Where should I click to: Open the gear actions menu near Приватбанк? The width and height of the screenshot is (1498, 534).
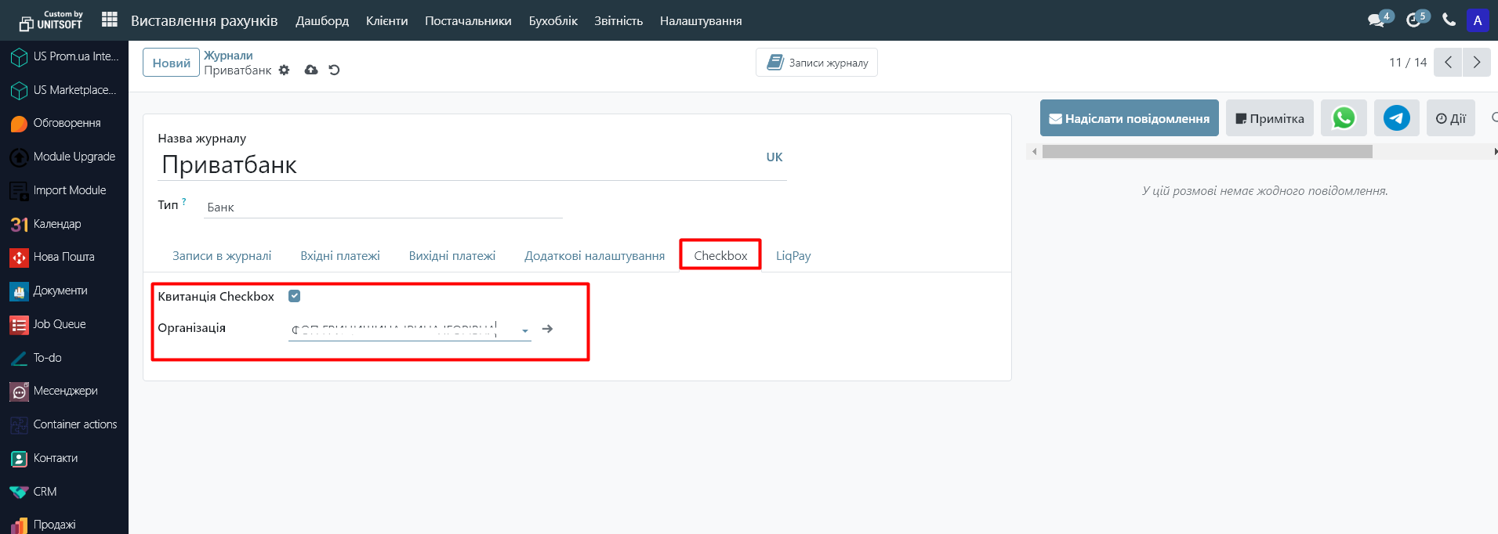[x=285, y=70]
